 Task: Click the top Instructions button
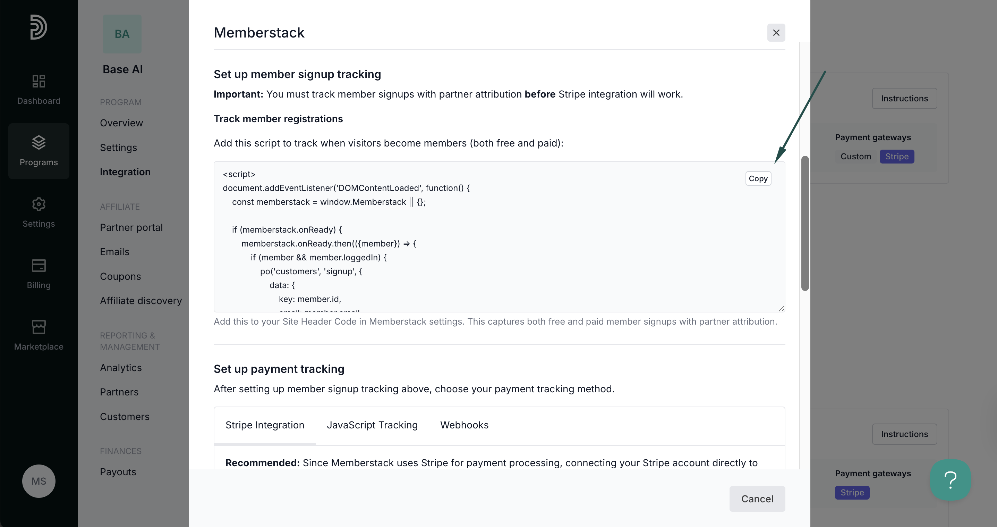pyautogui.click(x=904, y=98)
